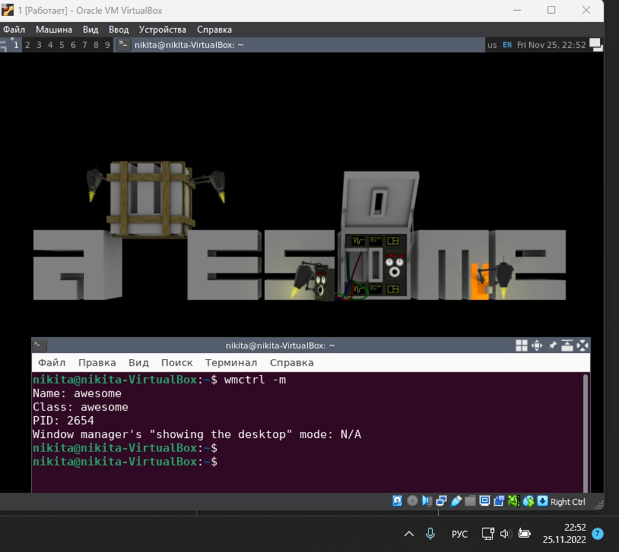Switch to awesome tag 4

[50, 45]
